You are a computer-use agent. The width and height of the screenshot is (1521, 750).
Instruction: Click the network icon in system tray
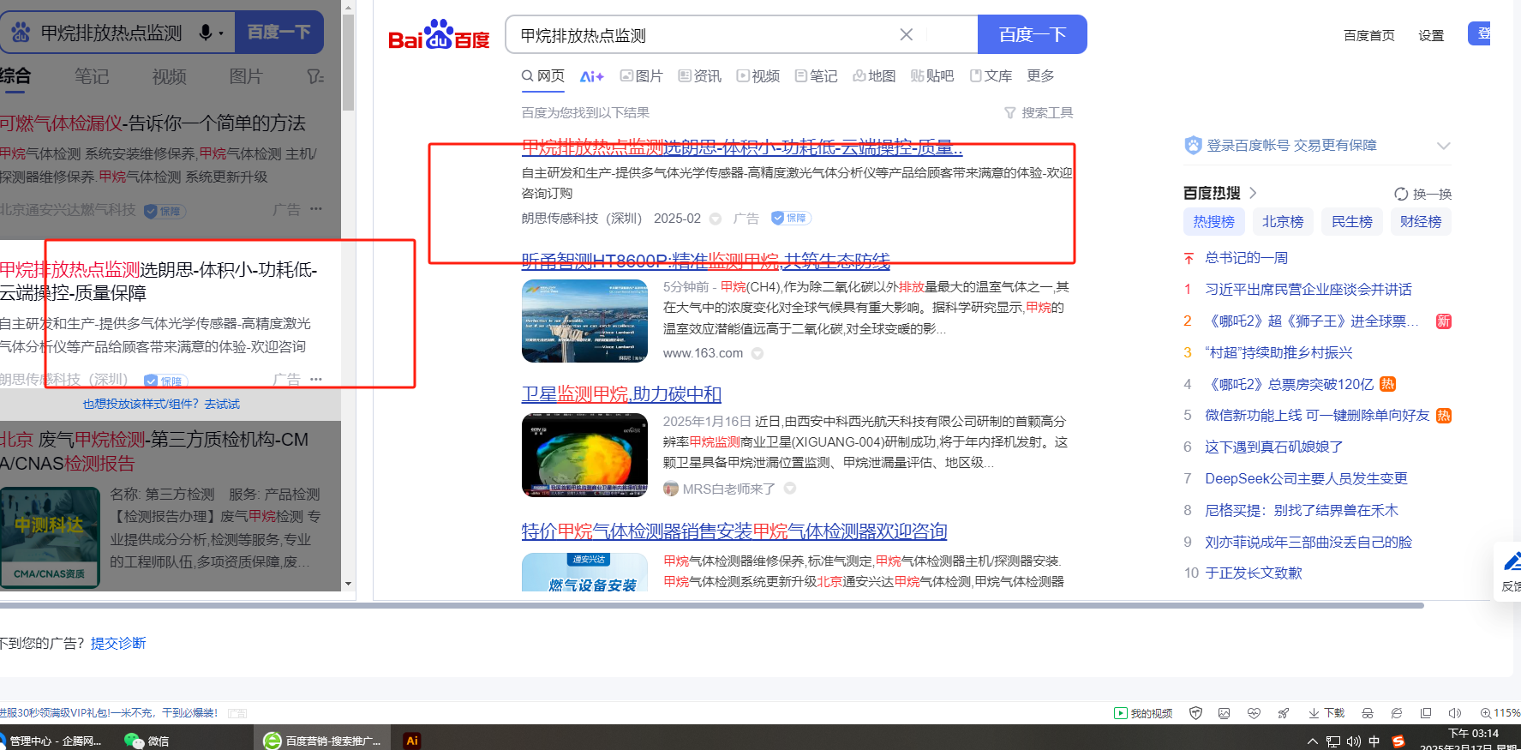(x=1333, y=741)
